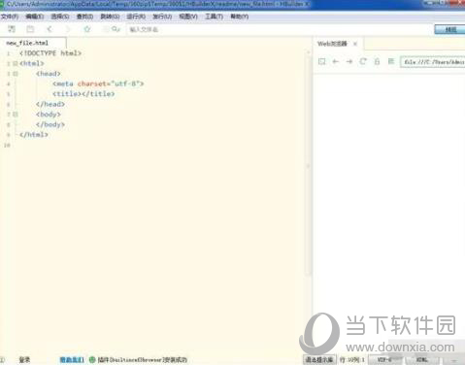Screen dimensions: 465x365
Task: Click the 行:10 列:1 cursor position indicator
Action: coord(351,359)
